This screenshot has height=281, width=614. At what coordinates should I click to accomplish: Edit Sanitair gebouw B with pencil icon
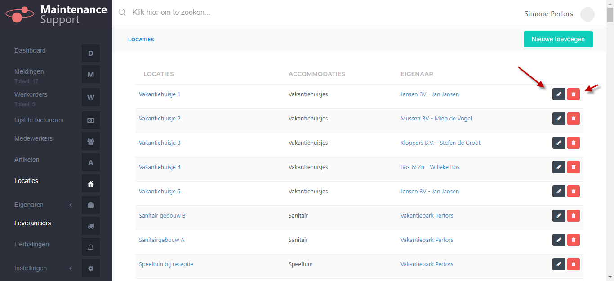tap(559, 215)
